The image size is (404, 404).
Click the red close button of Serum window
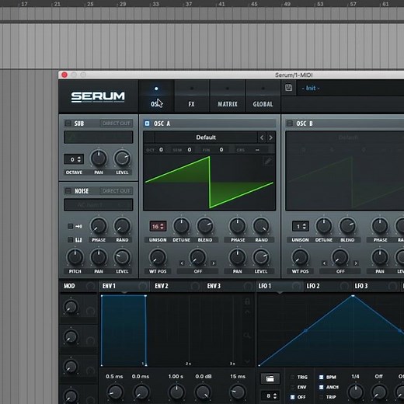click(64, 75)
